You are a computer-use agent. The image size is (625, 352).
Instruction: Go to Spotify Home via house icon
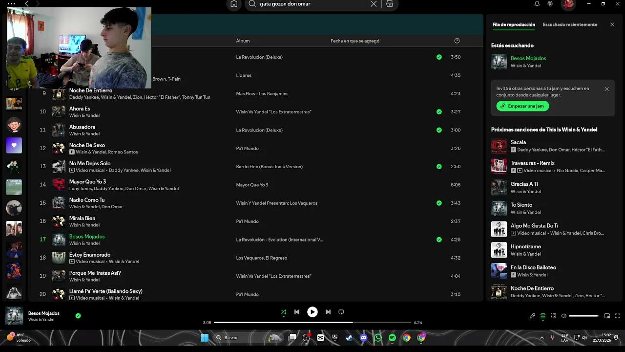[x=234, y=4]
